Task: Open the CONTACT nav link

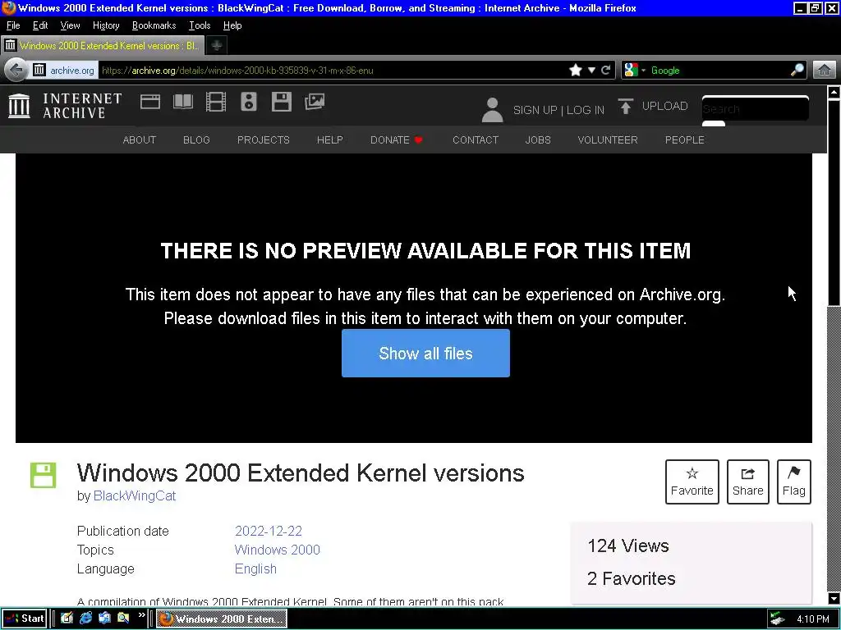Action: coord(476,139)
